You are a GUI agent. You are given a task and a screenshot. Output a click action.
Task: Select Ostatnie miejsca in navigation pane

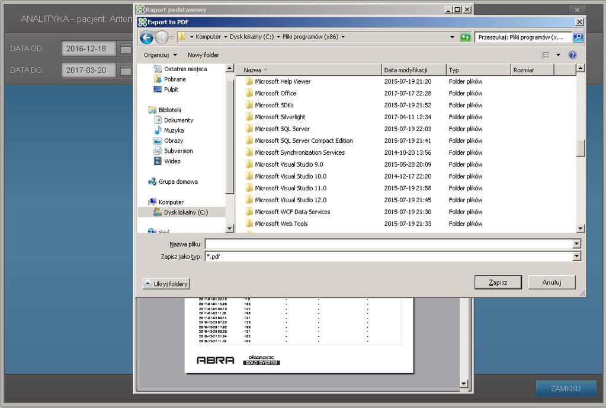coord(185,69)
